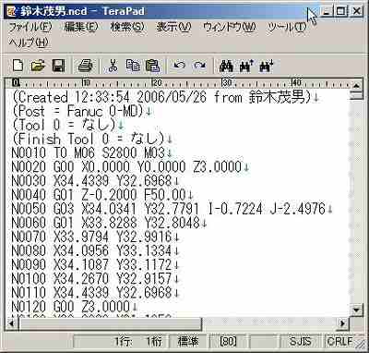Undo the last edit with the undo arrow
The width and height of the screenshot is (369, 353).
pyautogui.click(x=180, y=66)
